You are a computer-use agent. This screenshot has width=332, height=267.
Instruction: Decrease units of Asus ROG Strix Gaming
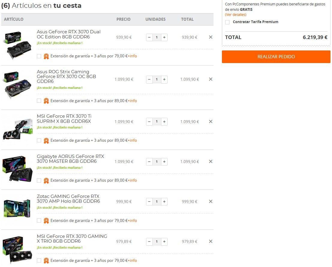pos(149,79)
